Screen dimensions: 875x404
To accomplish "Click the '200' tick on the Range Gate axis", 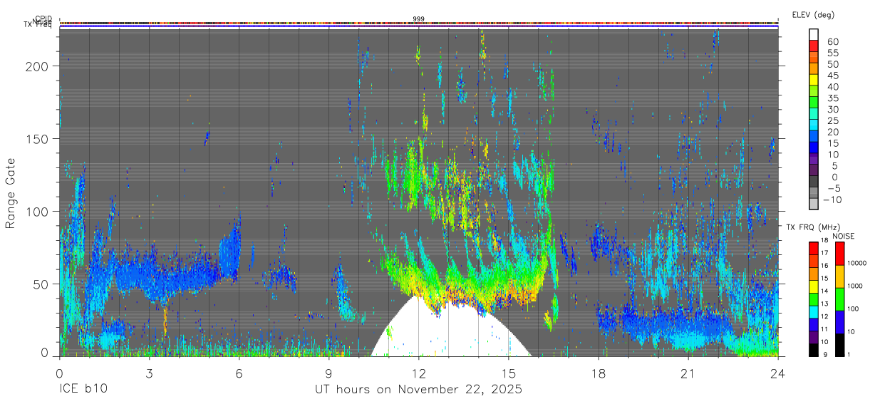I will coord(38,66).
